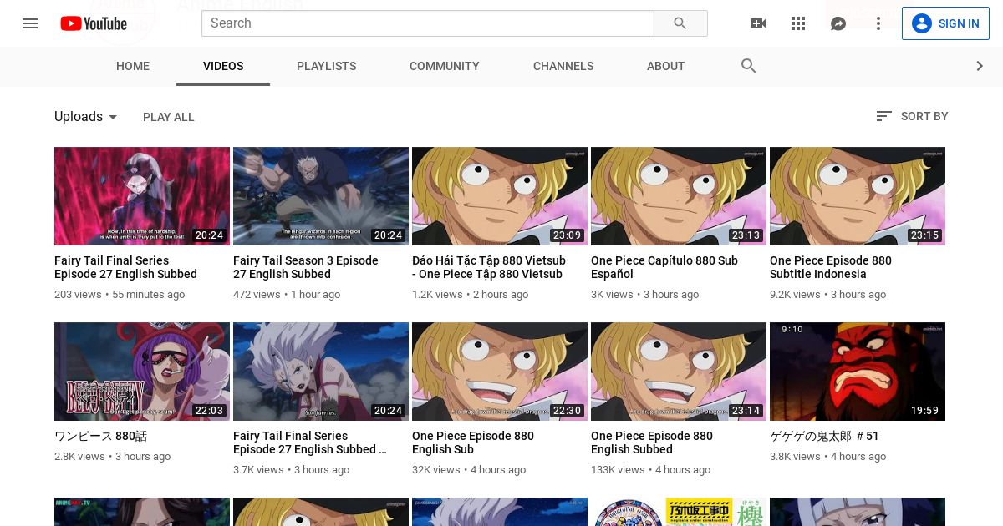Image resolution: width=1003 pixels, height=526 pixels.
Task: Open the Playlists tab
Action: 327,66
